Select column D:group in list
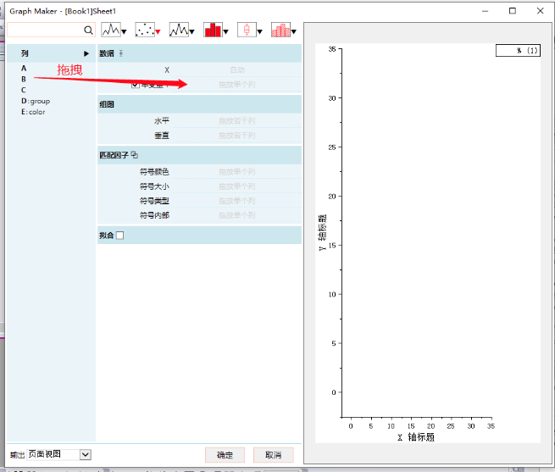The width and height of the screenshot is (555, 472). point(36,102)
